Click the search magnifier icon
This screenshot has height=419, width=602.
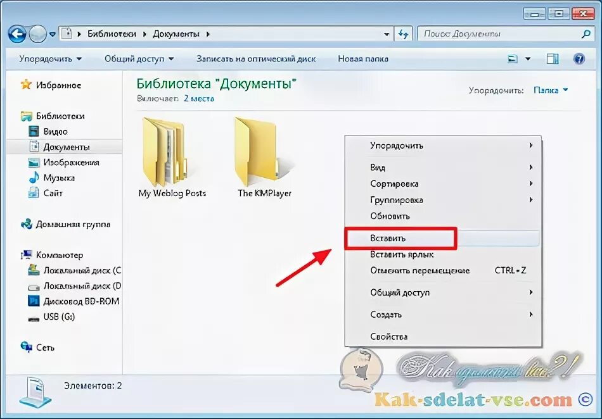586,34
